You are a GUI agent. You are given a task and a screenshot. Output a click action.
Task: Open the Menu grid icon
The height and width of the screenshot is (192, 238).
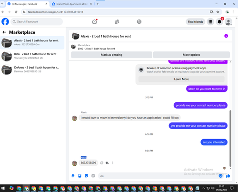[x=210, y=22]
